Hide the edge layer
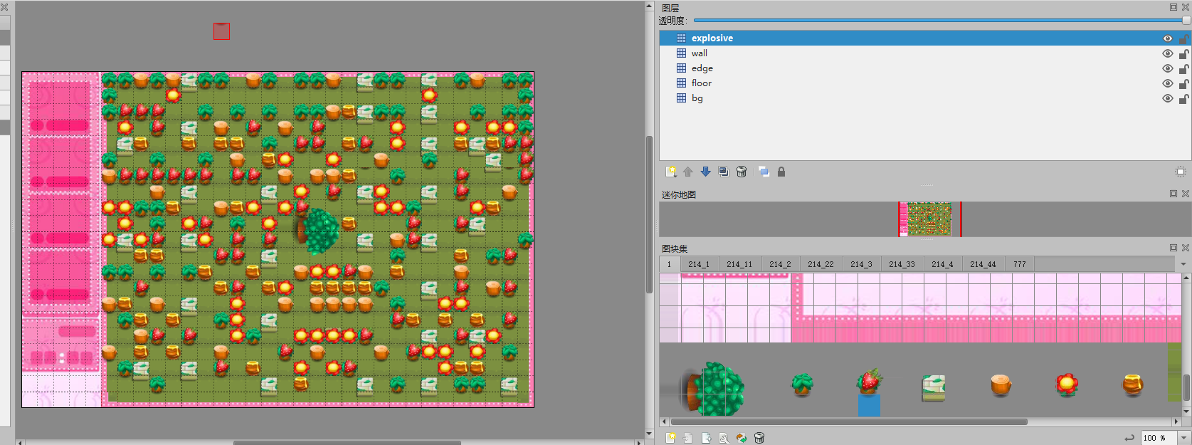Image resolution: width=1192 pixels, height=445 pixels. pos(1167,68)
